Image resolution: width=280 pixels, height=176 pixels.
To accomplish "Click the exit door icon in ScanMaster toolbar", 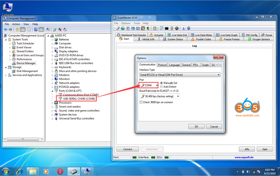I will click(189, 28).
